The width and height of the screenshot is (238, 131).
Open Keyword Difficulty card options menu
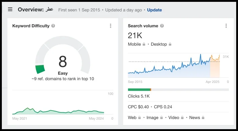[x=110, y=26]
